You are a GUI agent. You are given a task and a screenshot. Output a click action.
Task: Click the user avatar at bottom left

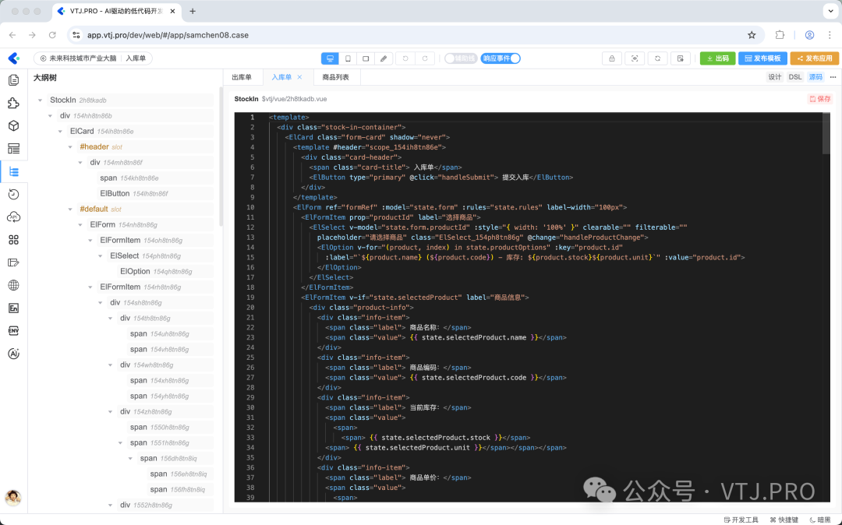pos(13,498)
